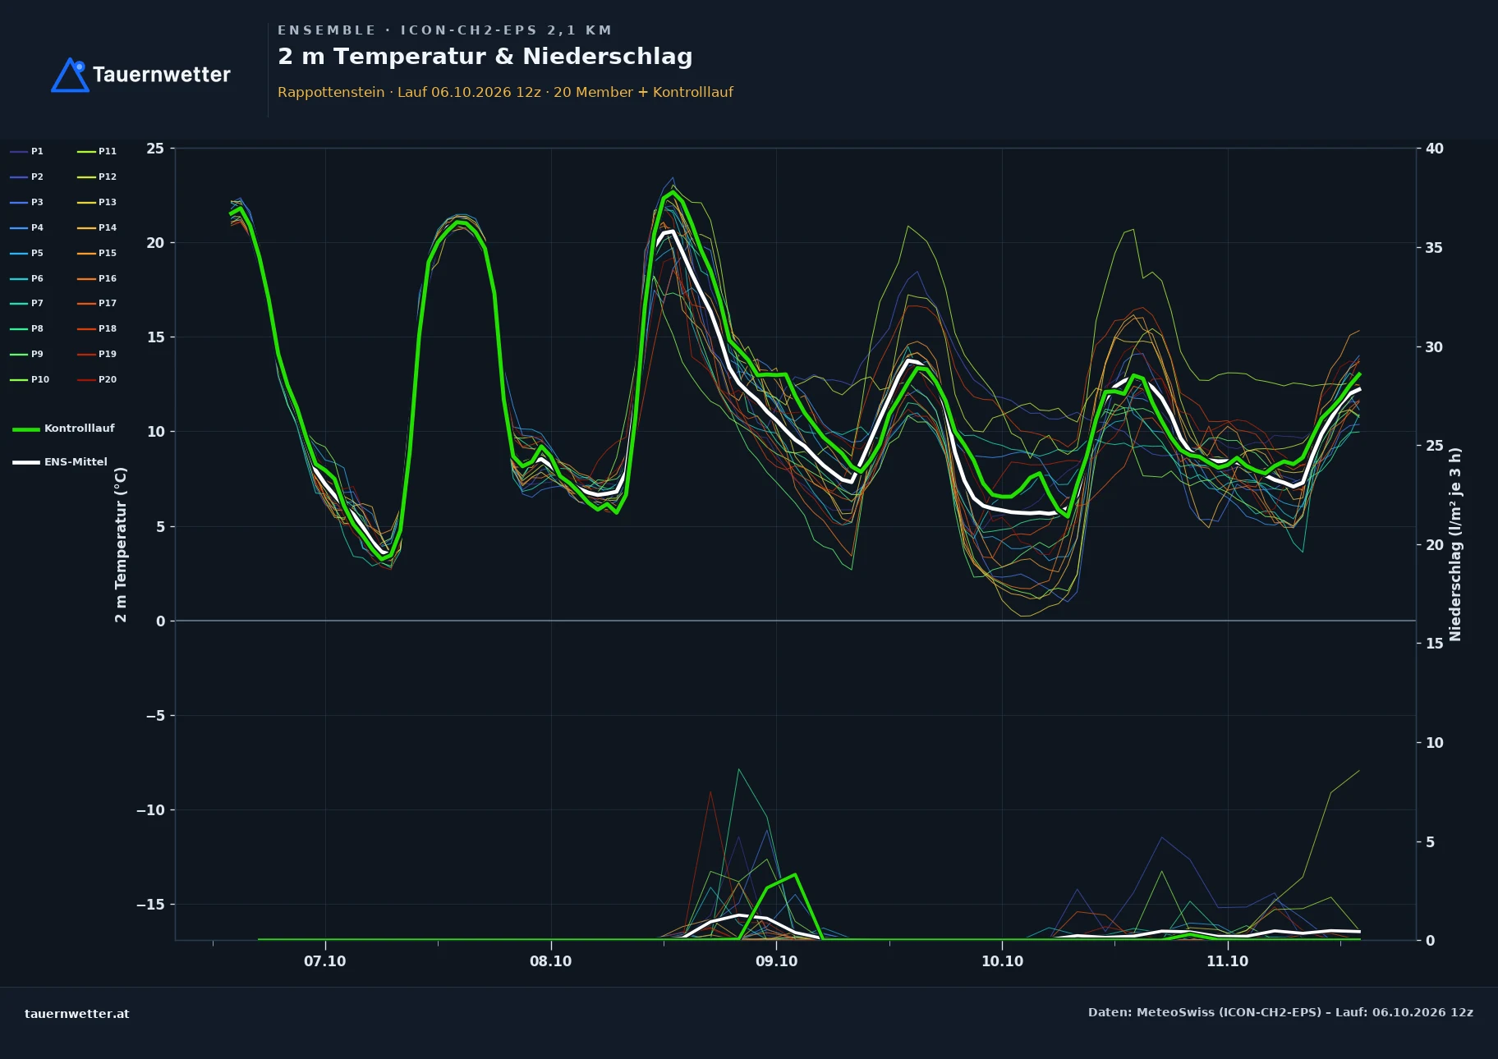Click the −15 temperature axis label
Image resolution: width=1498 pixels, height=1059 pixels.
[150, 905]
